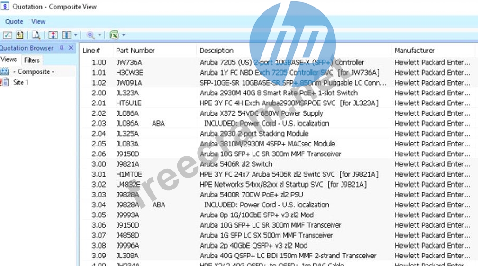Sort by the Manufacturer column header
The width and height of the screenshot is (478, 266).
pos(415,51)
